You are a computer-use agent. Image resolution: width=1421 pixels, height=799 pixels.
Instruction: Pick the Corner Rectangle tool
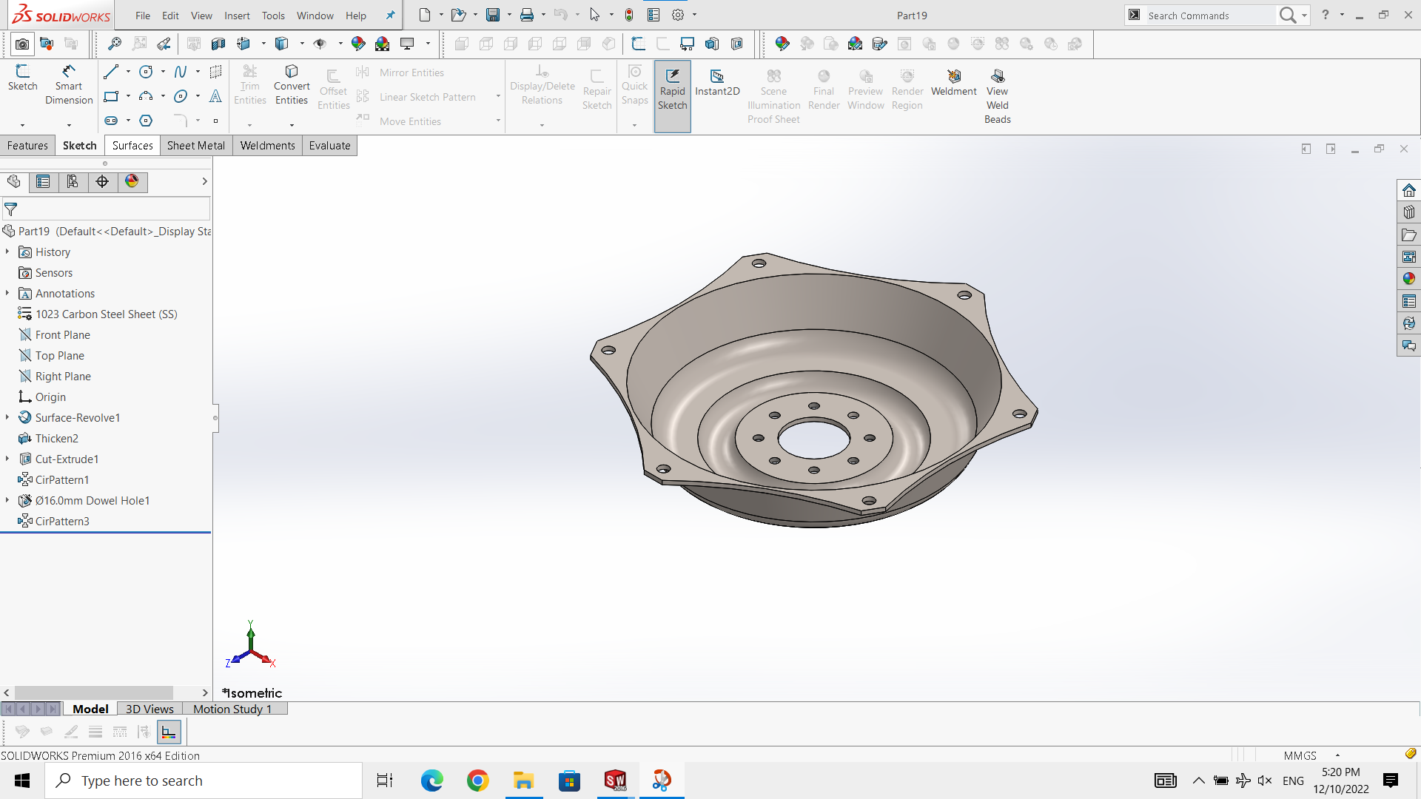[111, 96]
